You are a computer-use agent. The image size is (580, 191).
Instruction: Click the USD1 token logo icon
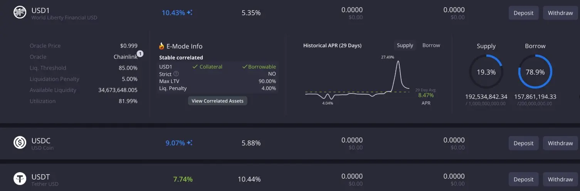[20, 13]
